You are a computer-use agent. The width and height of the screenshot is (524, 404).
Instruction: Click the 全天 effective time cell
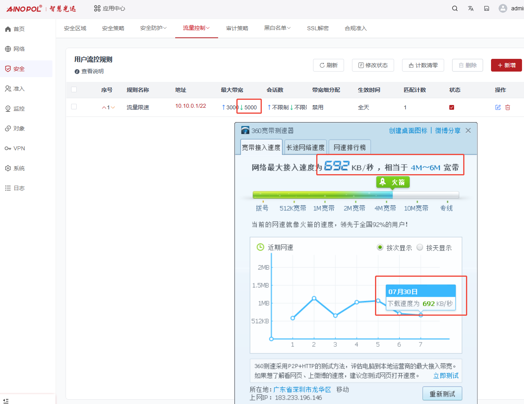point(364,107)
